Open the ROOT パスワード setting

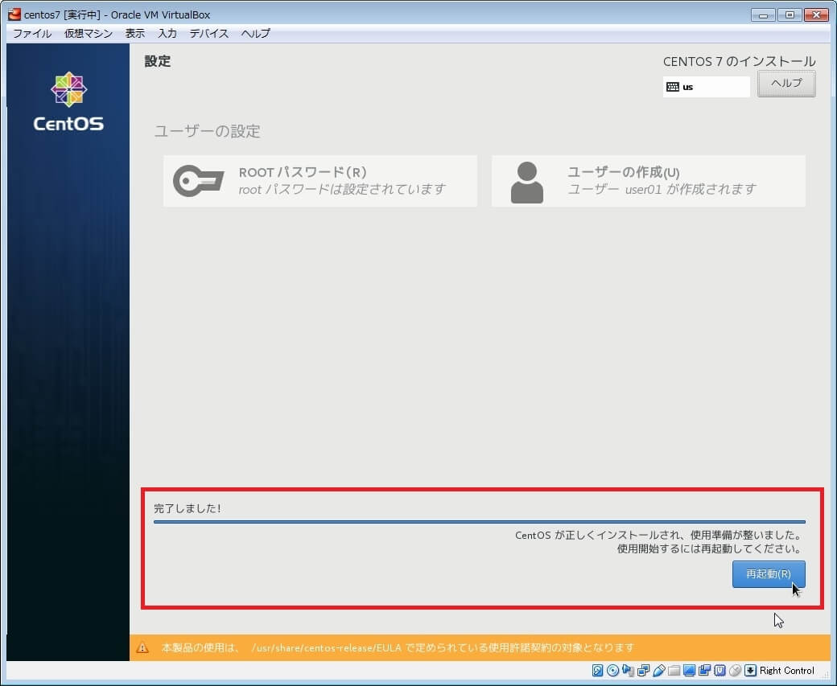point(320,181)
